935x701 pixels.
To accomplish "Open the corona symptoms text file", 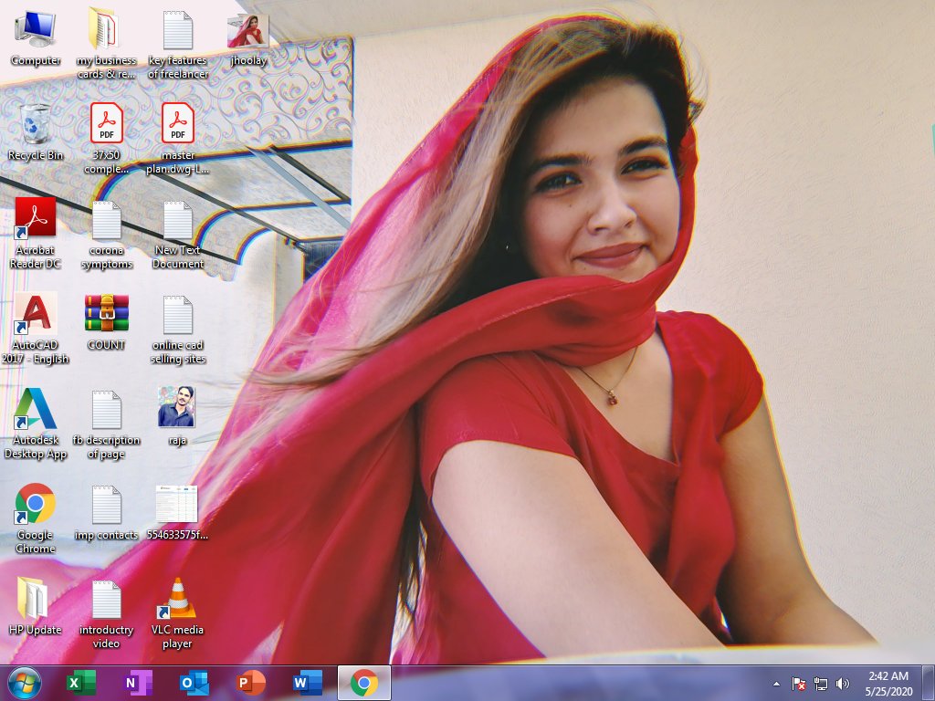I will [106, 219].
